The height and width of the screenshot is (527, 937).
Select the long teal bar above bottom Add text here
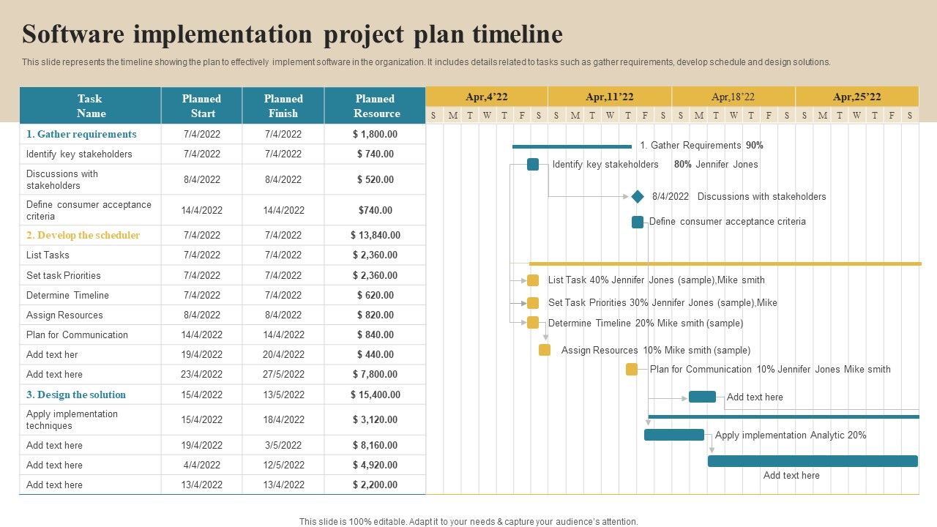[x=813, y=461]
